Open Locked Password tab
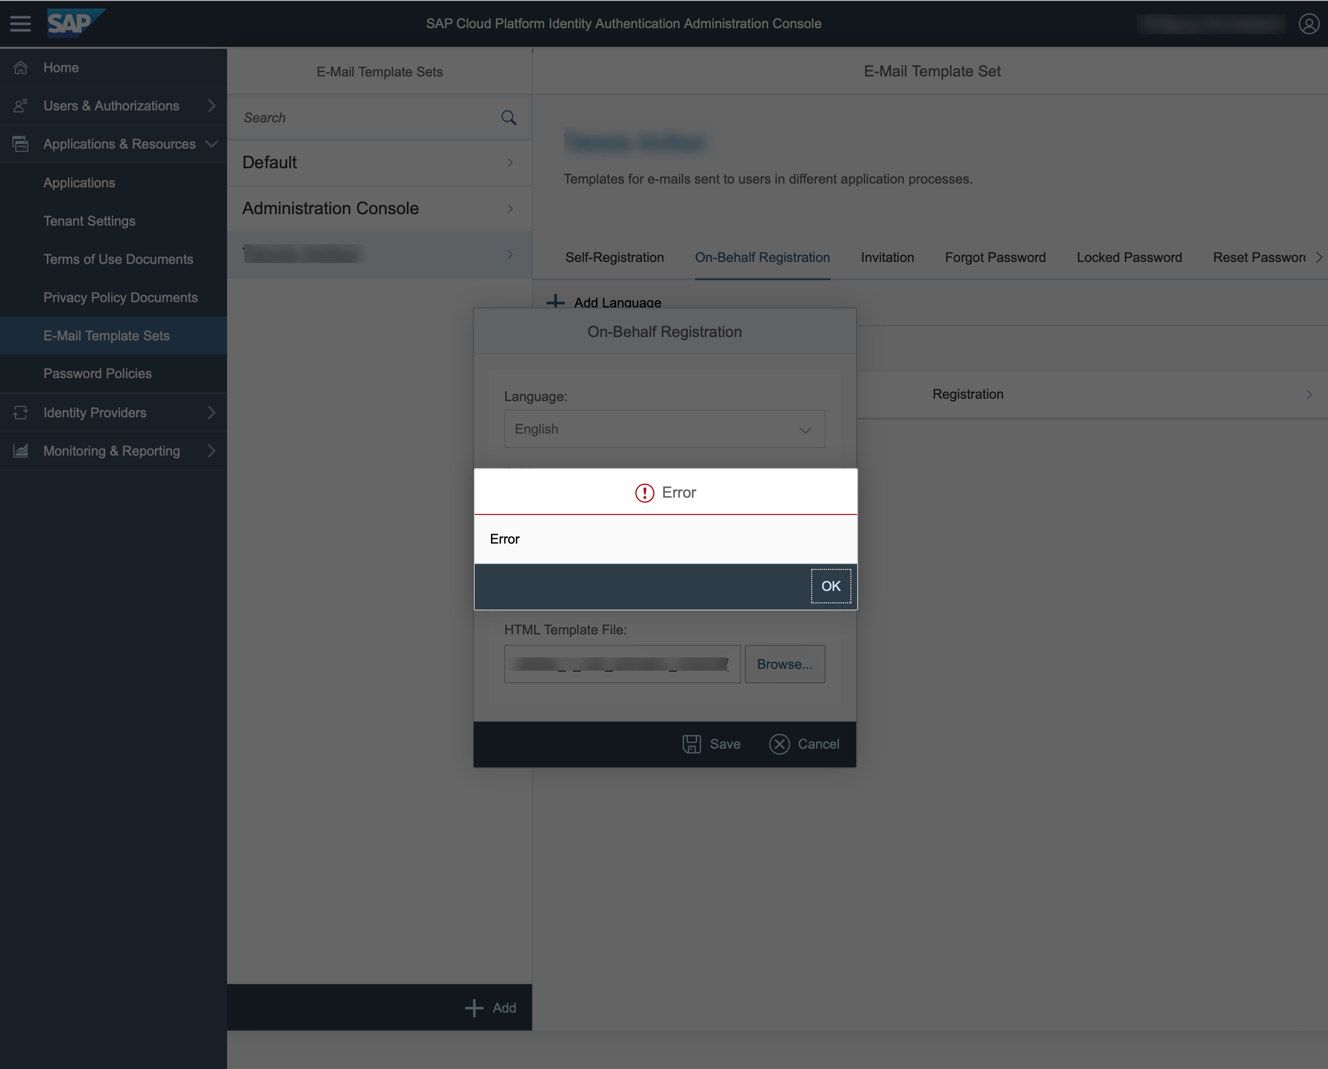 (x=1130, y=258)
